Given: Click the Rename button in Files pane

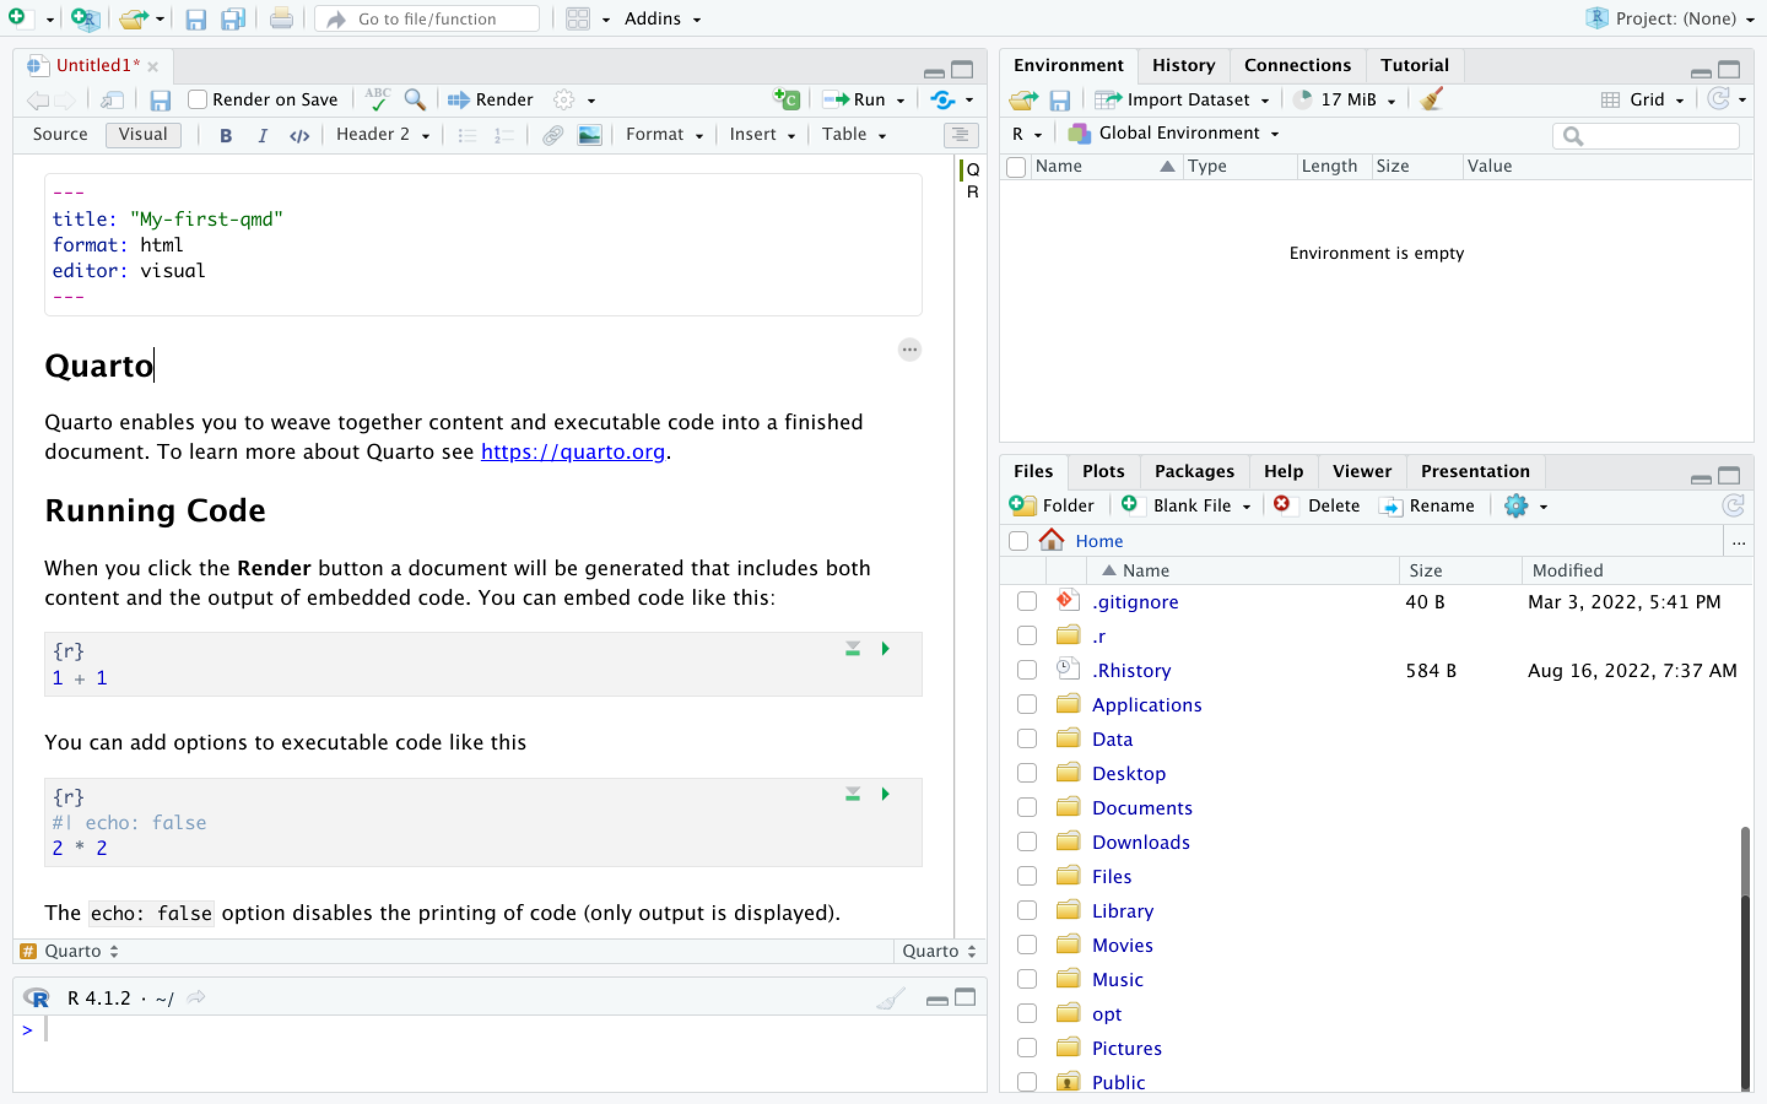Looking at the screenshot, I should 1426,505.
